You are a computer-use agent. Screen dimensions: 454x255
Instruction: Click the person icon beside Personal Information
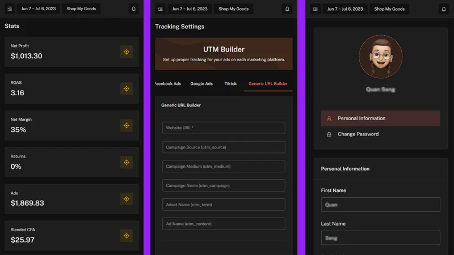click(329, 118)
